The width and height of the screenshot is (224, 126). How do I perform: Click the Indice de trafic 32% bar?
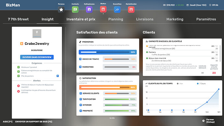click(x=120, y=59)
